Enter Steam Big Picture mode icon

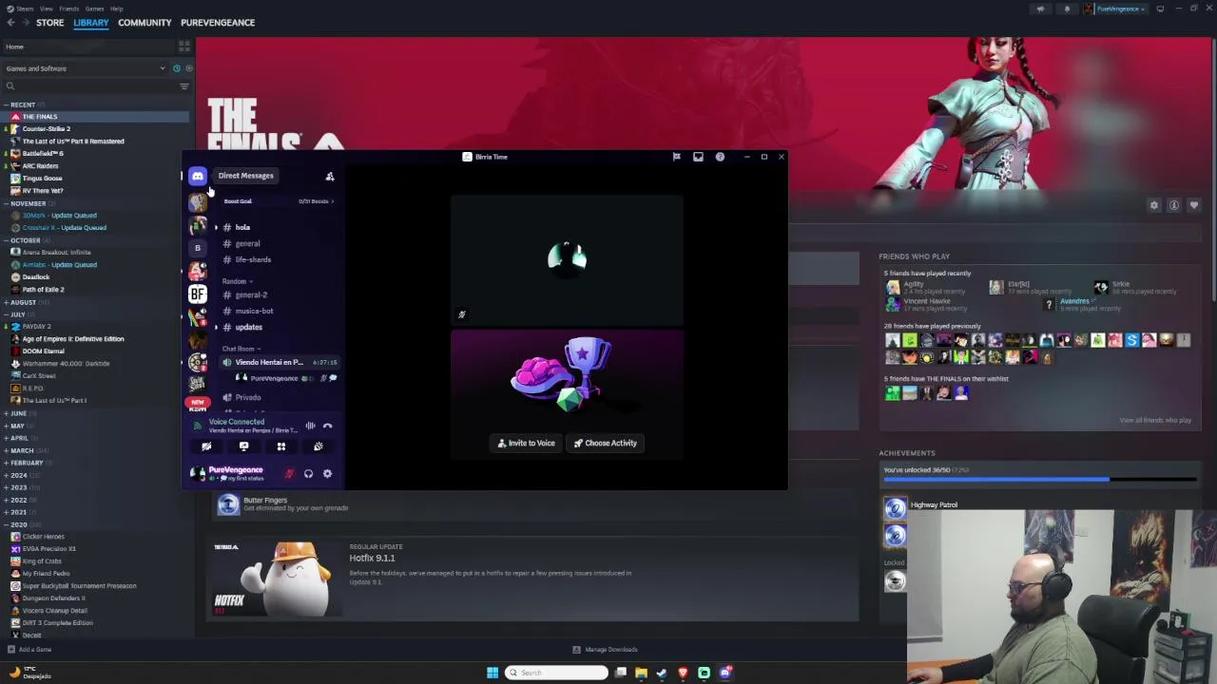click(1160, 9)
